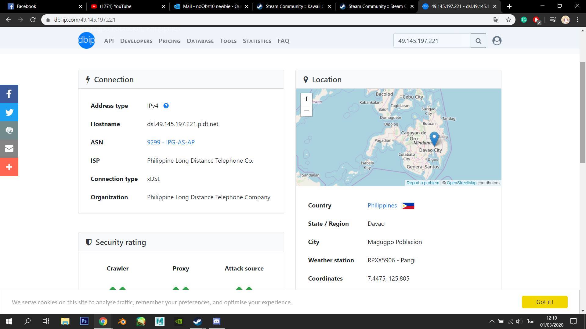Click the Chrome profile avatar
The height and width of the screenshot is (329, 586).
(x=565, y=20)
